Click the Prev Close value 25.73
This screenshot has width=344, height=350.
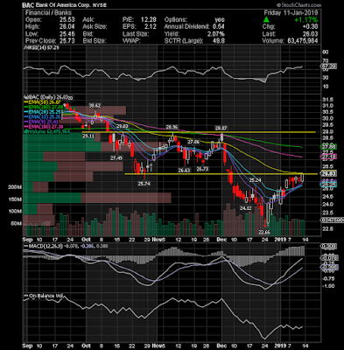[67, 41]
